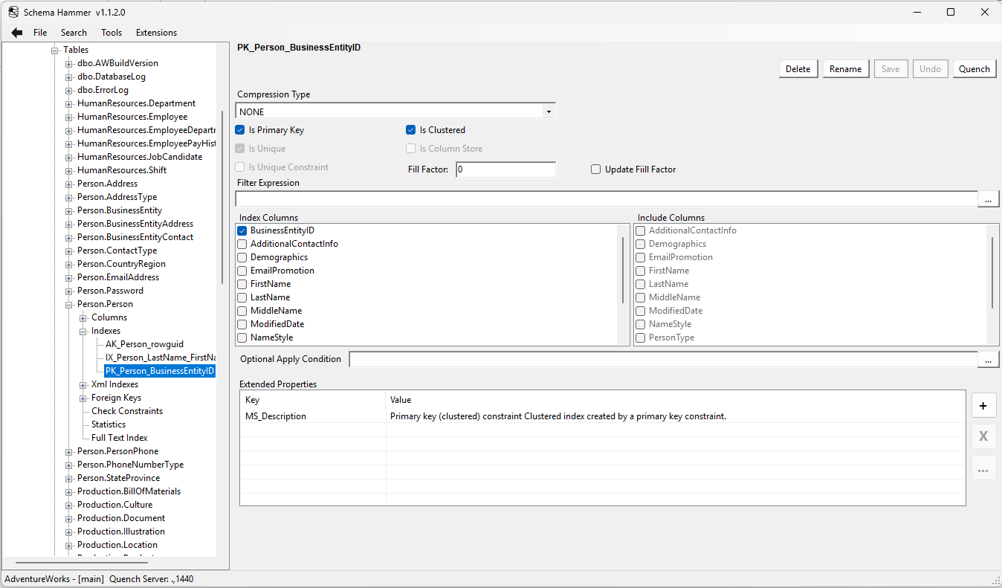This screenshot has height=588, width=1002.
Task: Open the ellipsis menu beside extended properties grid
Action: tap(983, 468)
